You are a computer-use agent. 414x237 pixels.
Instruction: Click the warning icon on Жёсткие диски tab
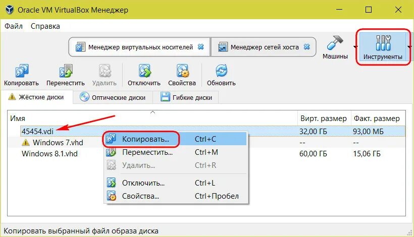click(x=12, y=97)
